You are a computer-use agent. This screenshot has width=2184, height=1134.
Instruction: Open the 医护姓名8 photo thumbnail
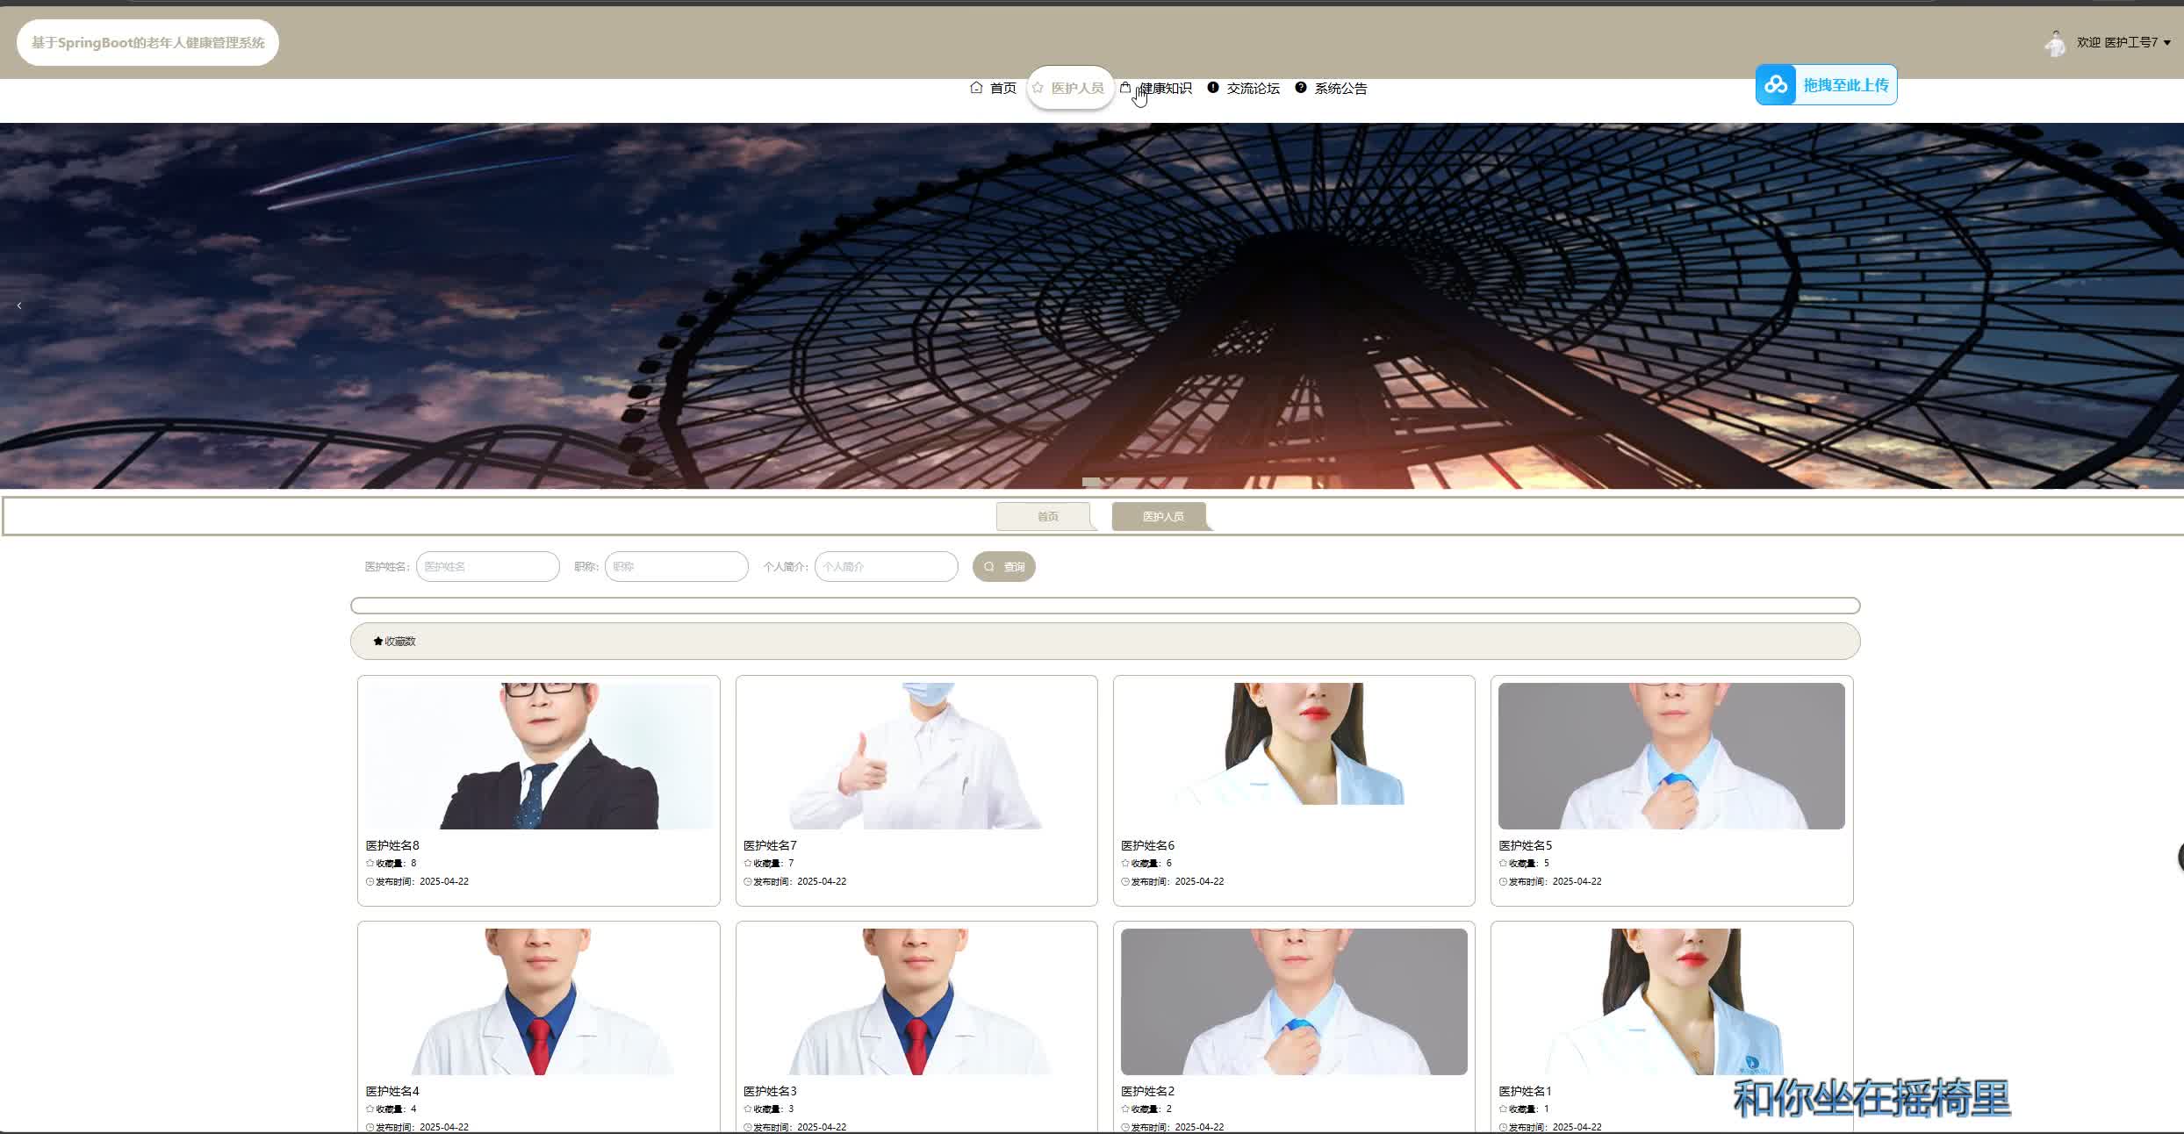(538, 756)
